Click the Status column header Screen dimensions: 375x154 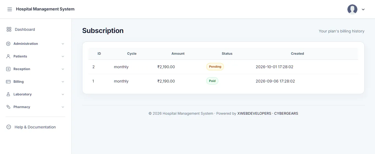[x=227, y=54]
